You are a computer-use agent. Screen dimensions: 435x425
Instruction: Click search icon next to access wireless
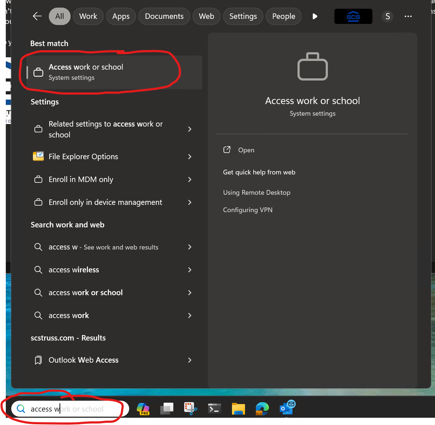pos(38,270)
